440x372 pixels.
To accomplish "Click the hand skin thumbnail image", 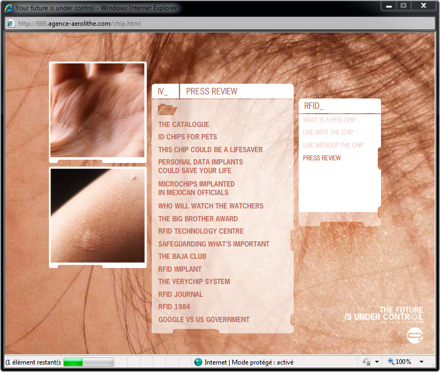I will pyautogui.click(x=98, y=110).
